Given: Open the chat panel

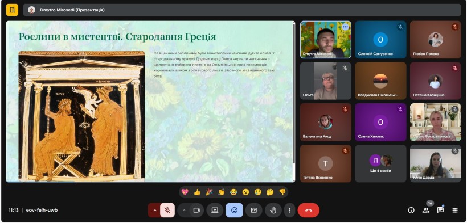Looking at the screenshot, I should (x=440, y=210).
